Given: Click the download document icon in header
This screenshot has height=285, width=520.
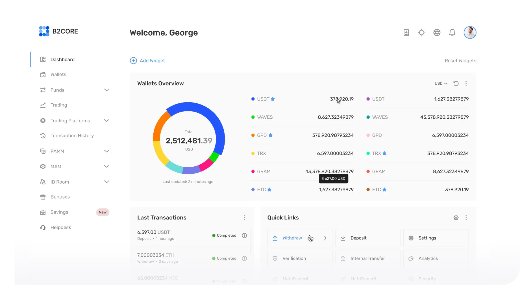Looking at the screenshot, I should (406, 33).
